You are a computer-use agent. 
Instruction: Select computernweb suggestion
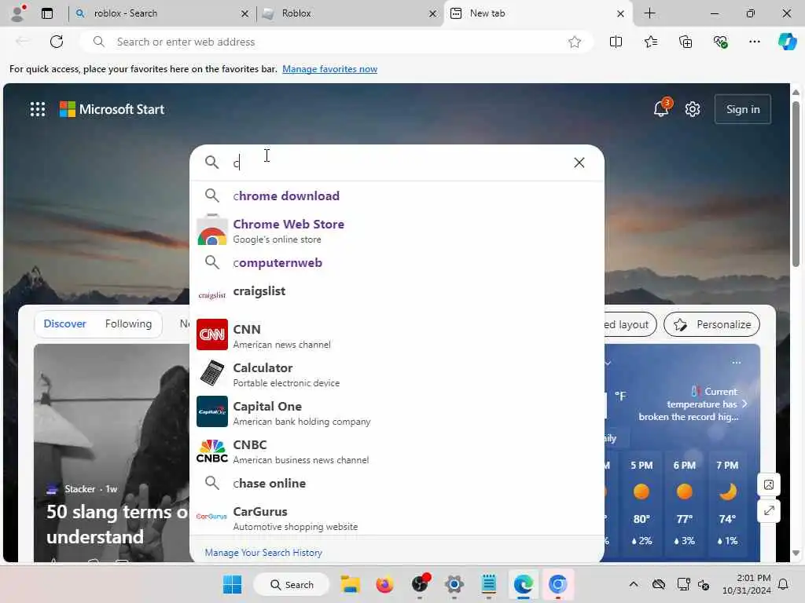[x=397, y=262]
